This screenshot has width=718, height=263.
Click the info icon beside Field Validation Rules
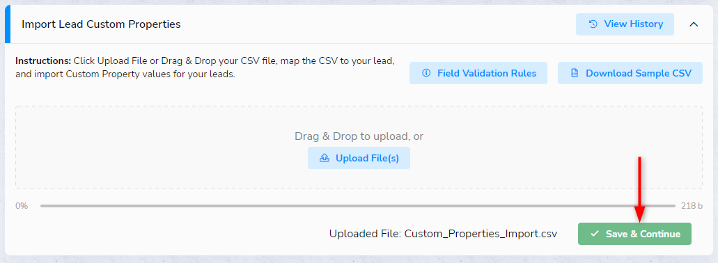(x=426, y=73)
